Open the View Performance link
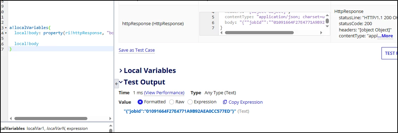This screenshot has width=398, height=133. coord(164,93)
